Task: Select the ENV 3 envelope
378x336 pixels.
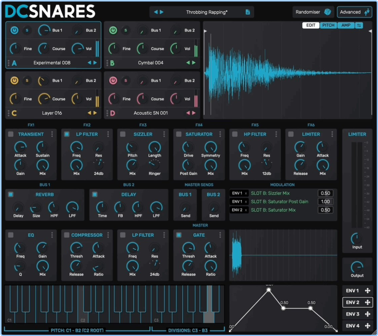Action: click(353, 314)
